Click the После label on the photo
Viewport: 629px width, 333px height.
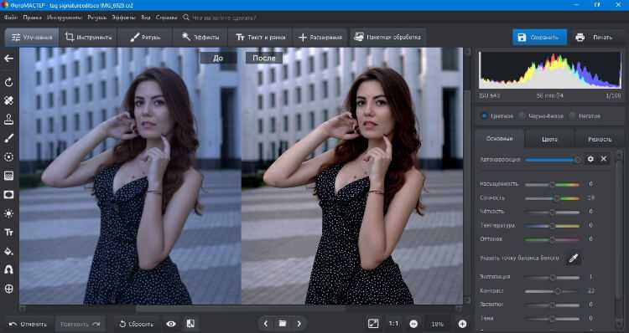coord(264,58)
